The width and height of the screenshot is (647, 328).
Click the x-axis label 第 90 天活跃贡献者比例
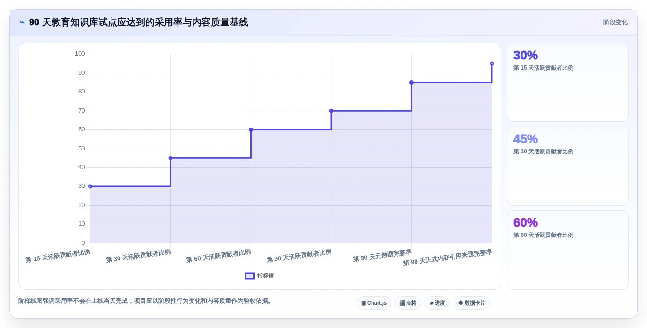tap(299, 256)
